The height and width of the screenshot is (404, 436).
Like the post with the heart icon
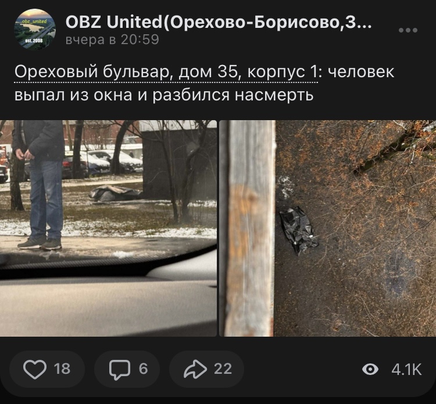pos(35,369)
